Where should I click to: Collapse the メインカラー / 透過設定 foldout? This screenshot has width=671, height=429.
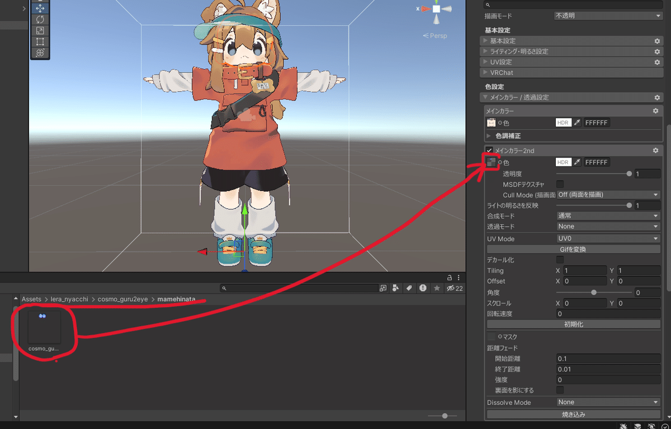coord(484,97)
